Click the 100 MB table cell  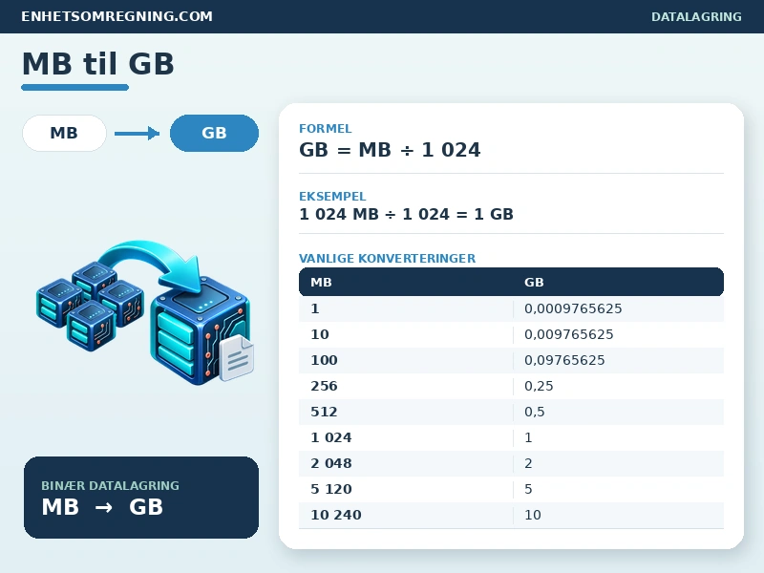click(324, 360)
